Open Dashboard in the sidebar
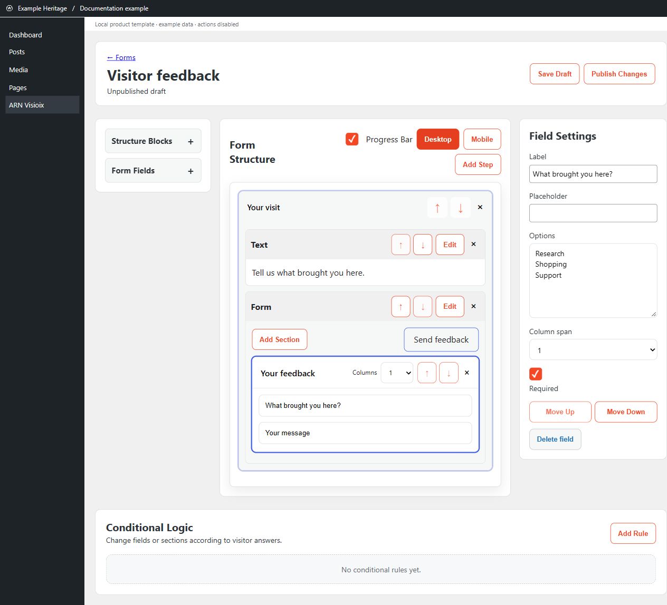 [42, 35]
